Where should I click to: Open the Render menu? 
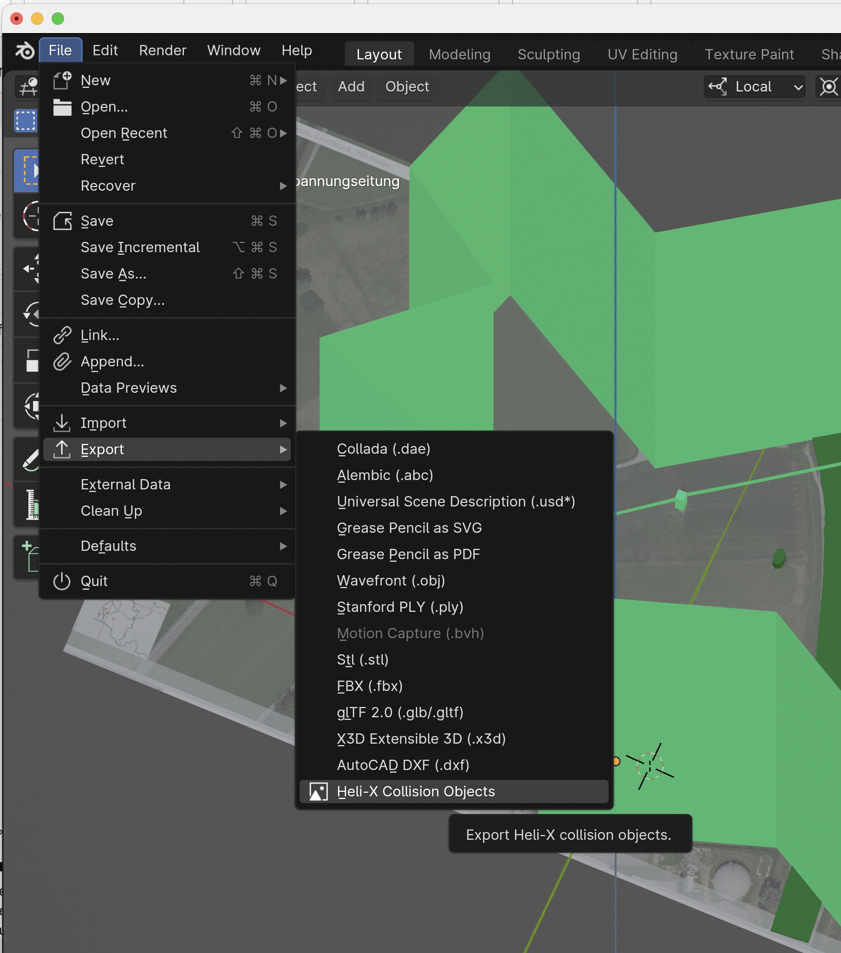(163, 50)
